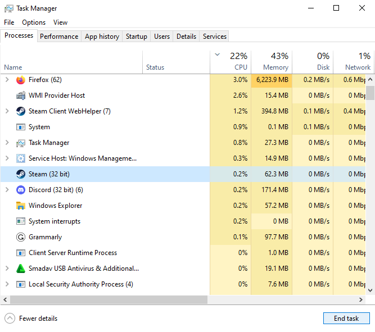Sort by the CPU column header

(x=231, y=62)
